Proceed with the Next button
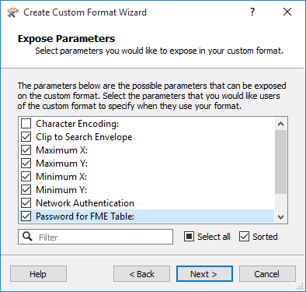 click(x=204, y=274)
